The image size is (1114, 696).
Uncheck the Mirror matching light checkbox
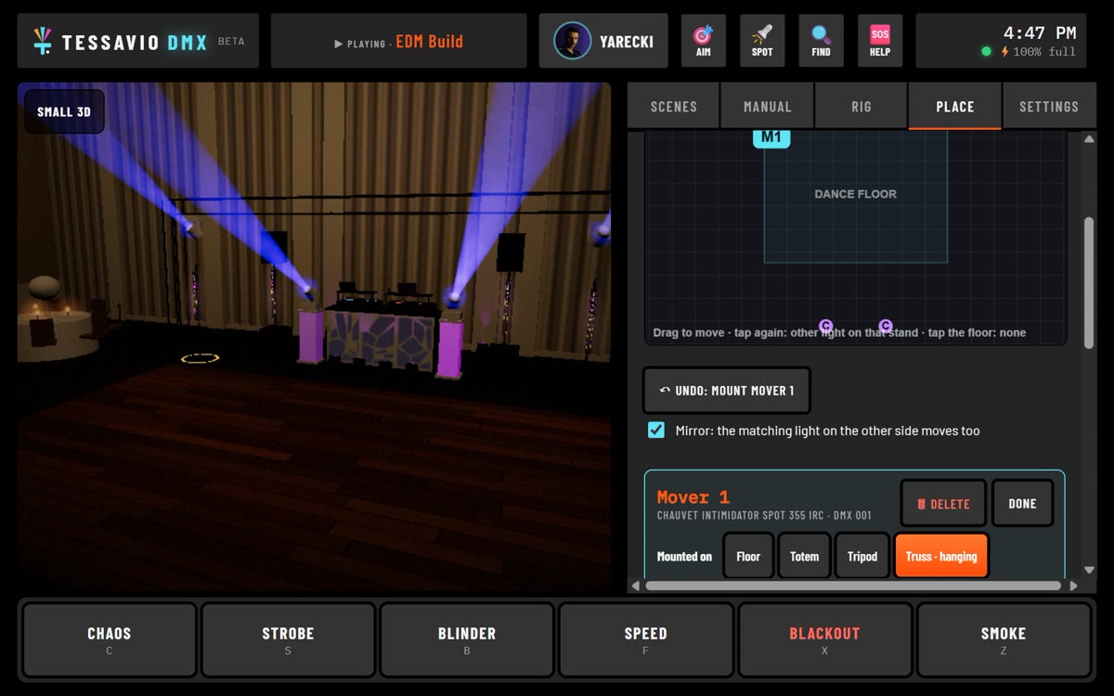coord(656,430)
